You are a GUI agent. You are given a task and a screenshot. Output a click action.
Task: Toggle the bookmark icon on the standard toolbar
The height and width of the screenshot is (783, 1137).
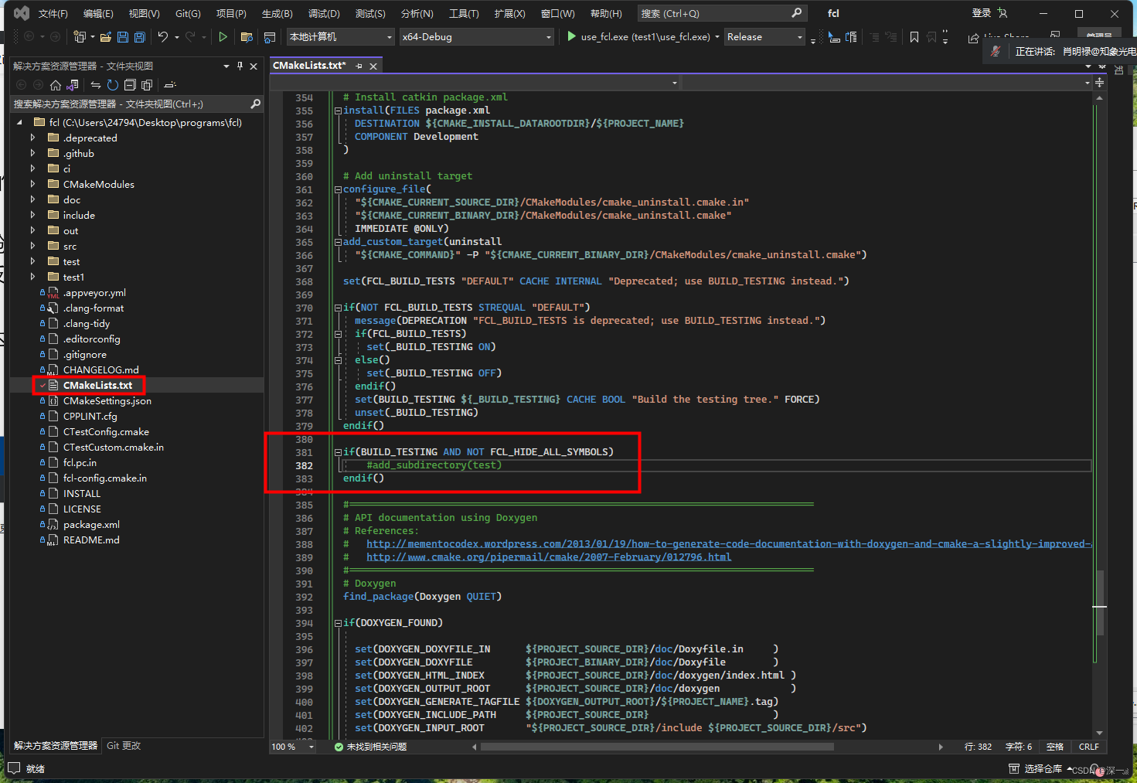click(915, 36)
